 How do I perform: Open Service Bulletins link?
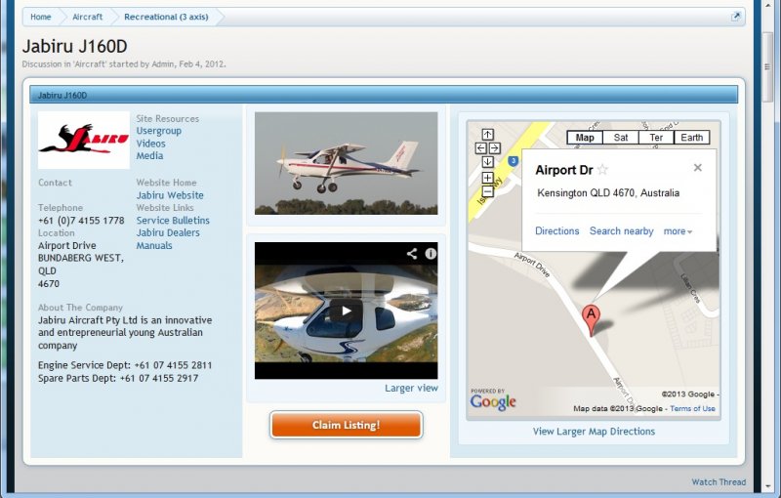pyautogui.click(x=173, y=220)
